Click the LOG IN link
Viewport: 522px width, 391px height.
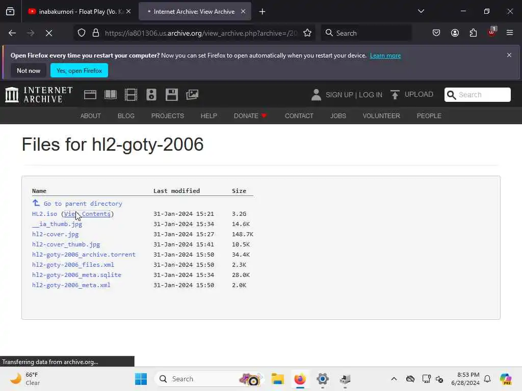coord(371,95)
